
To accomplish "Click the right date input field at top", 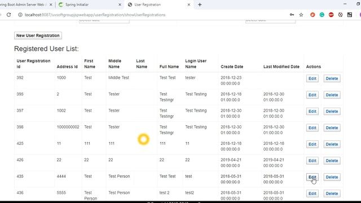I will (271, 21).
